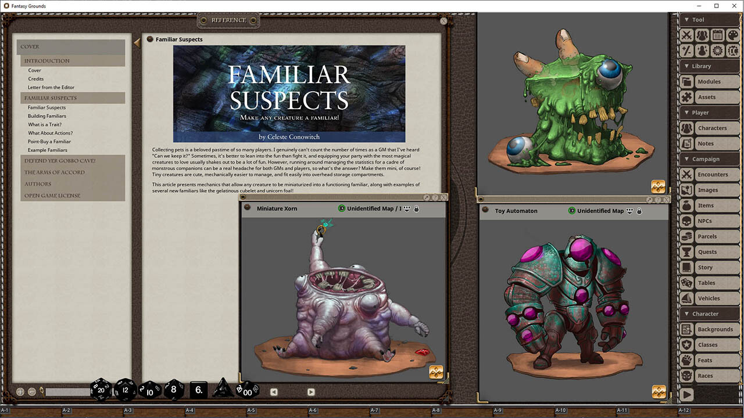Screen dimensions: 744x418
Task: Click the d8 die in dice tray
Action: (x=173, y=390)
